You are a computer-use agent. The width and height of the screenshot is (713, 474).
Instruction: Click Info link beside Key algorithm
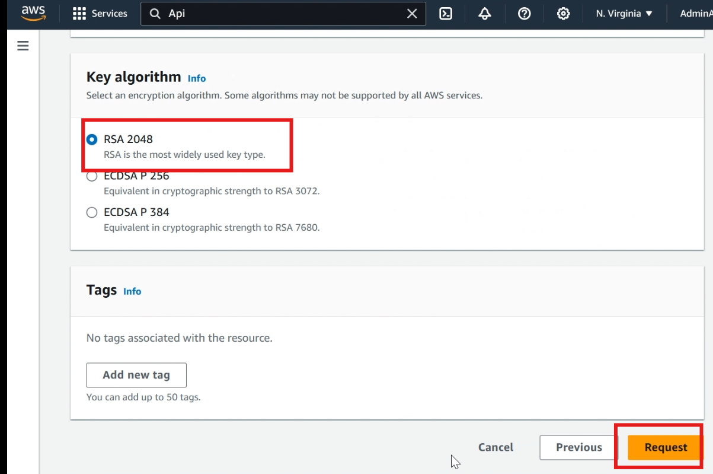(197, 78)
